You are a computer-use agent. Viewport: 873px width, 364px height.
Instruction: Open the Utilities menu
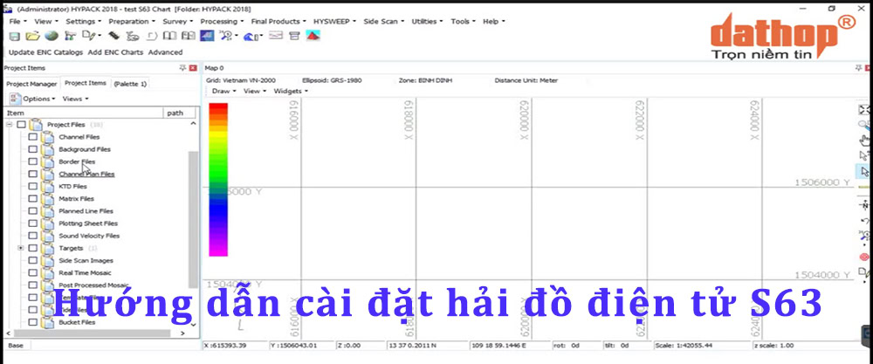427,21
